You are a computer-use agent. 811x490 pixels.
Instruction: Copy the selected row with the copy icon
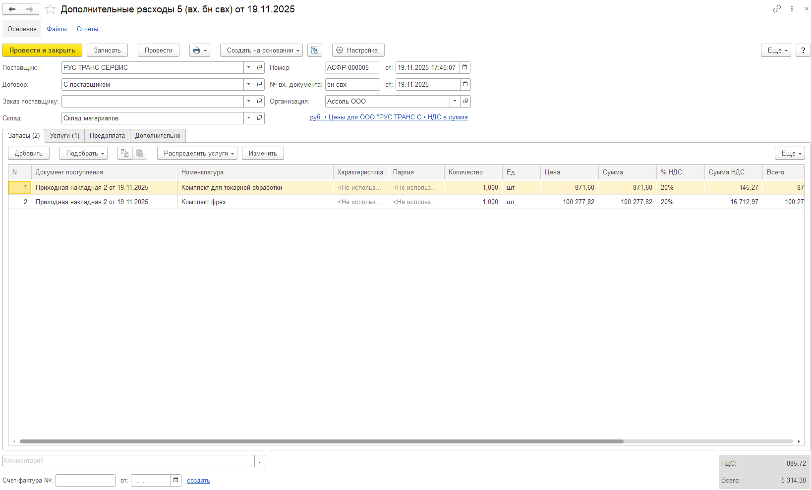[x=125, y=153]
